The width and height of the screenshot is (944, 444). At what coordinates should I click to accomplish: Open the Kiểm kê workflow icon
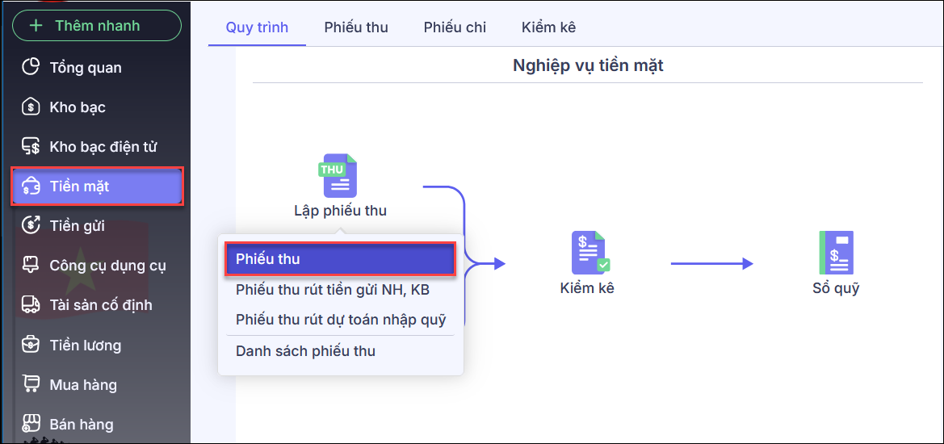click(x=589, y=253)
